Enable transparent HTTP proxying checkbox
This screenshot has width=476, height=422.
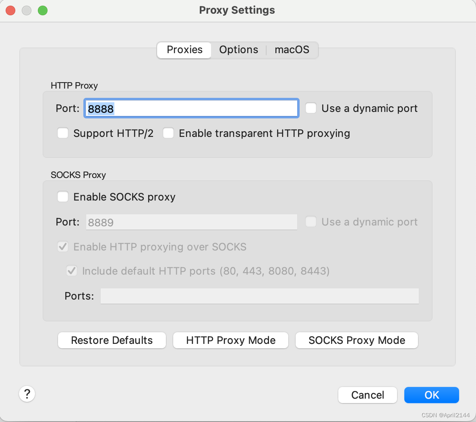tap(168, 133)
